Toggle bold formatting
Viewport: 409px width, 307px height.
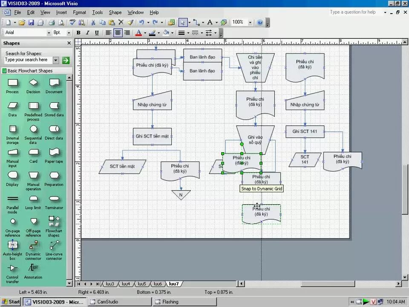click(78, 33)
